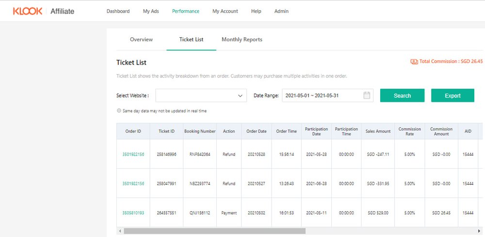The height and width of the screenshot is (237, 485).
Task: Click ticket ID 258146996
Action: coord(166,154)
